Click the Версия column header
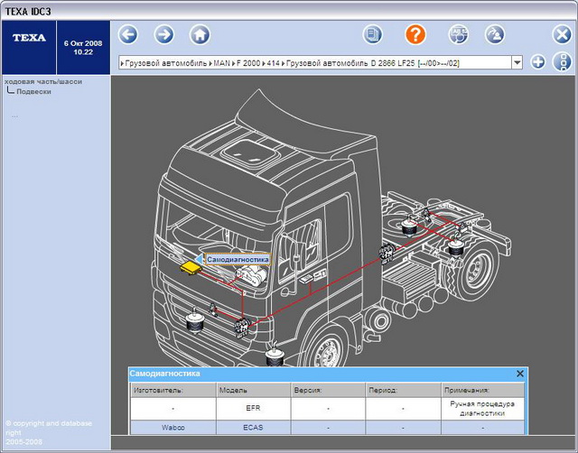The width and height of the screenshot is (578, 453). [x=328, y=390]
